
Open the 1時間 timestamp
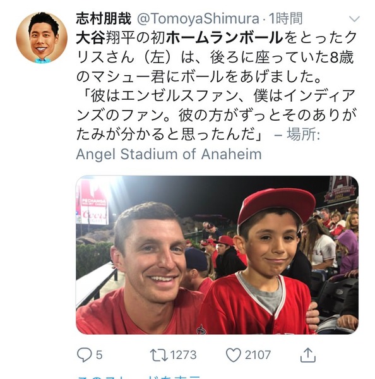[285, 18]
